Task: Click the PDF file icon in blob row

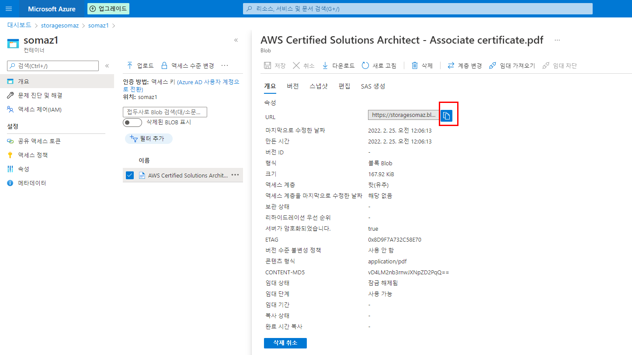Action: [142, 175]
